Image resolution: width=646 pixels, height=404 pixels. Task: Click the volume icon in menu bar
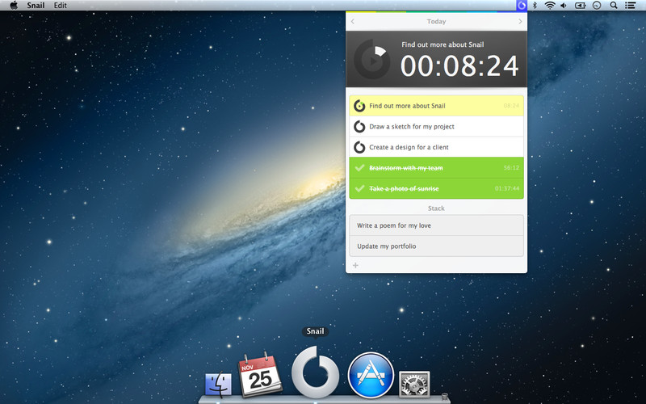(x=564, y=6)
